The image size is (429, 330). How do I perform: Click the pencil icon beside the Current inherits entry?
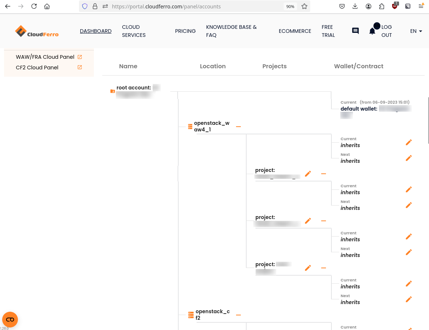[409, 142]
